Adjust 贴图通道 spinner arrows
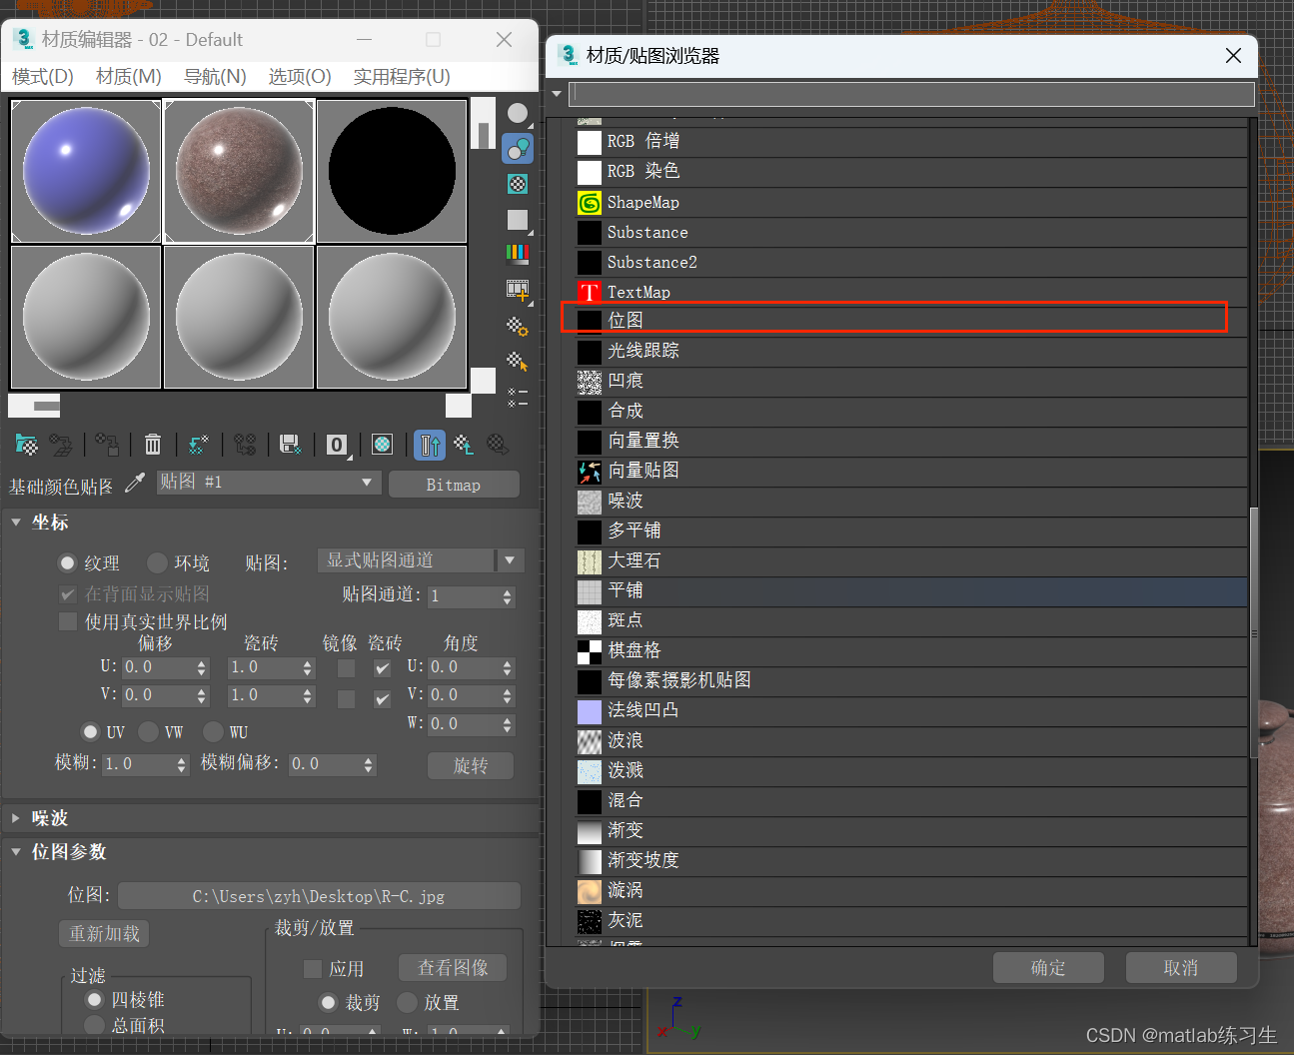 coord(508,596)
